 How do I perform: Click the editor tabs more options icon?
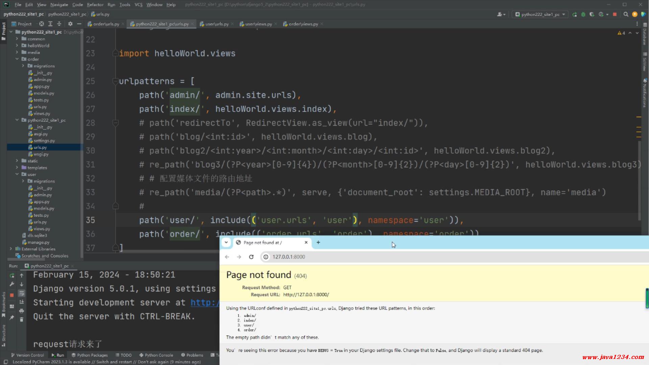637,24
